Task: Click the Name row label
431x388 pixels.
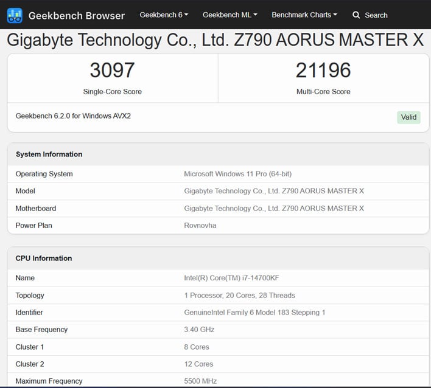Action: pyautogui.click(x=25, y=278)
